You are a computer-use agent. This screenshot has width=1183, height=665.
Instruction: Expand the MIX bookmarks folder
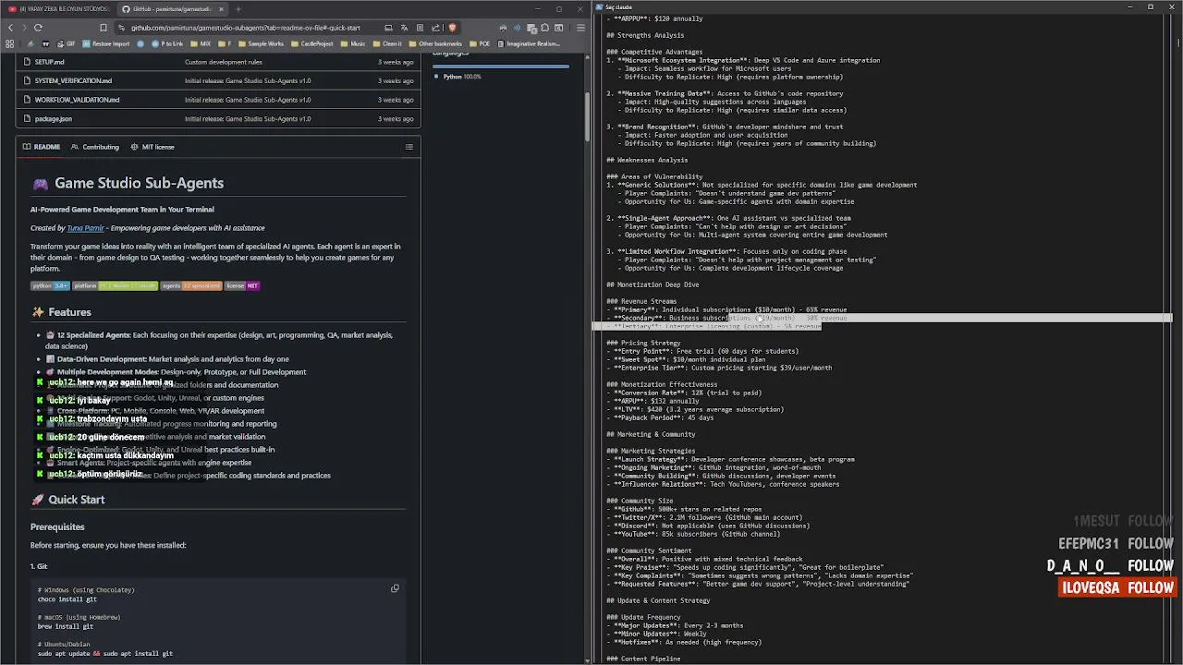(x=201, y=43)
